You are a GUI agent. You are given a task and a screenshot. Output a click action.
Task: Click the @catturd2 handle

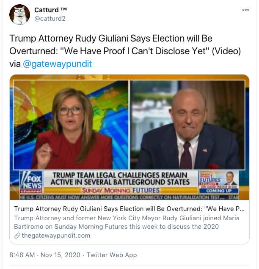pos(50,19)
